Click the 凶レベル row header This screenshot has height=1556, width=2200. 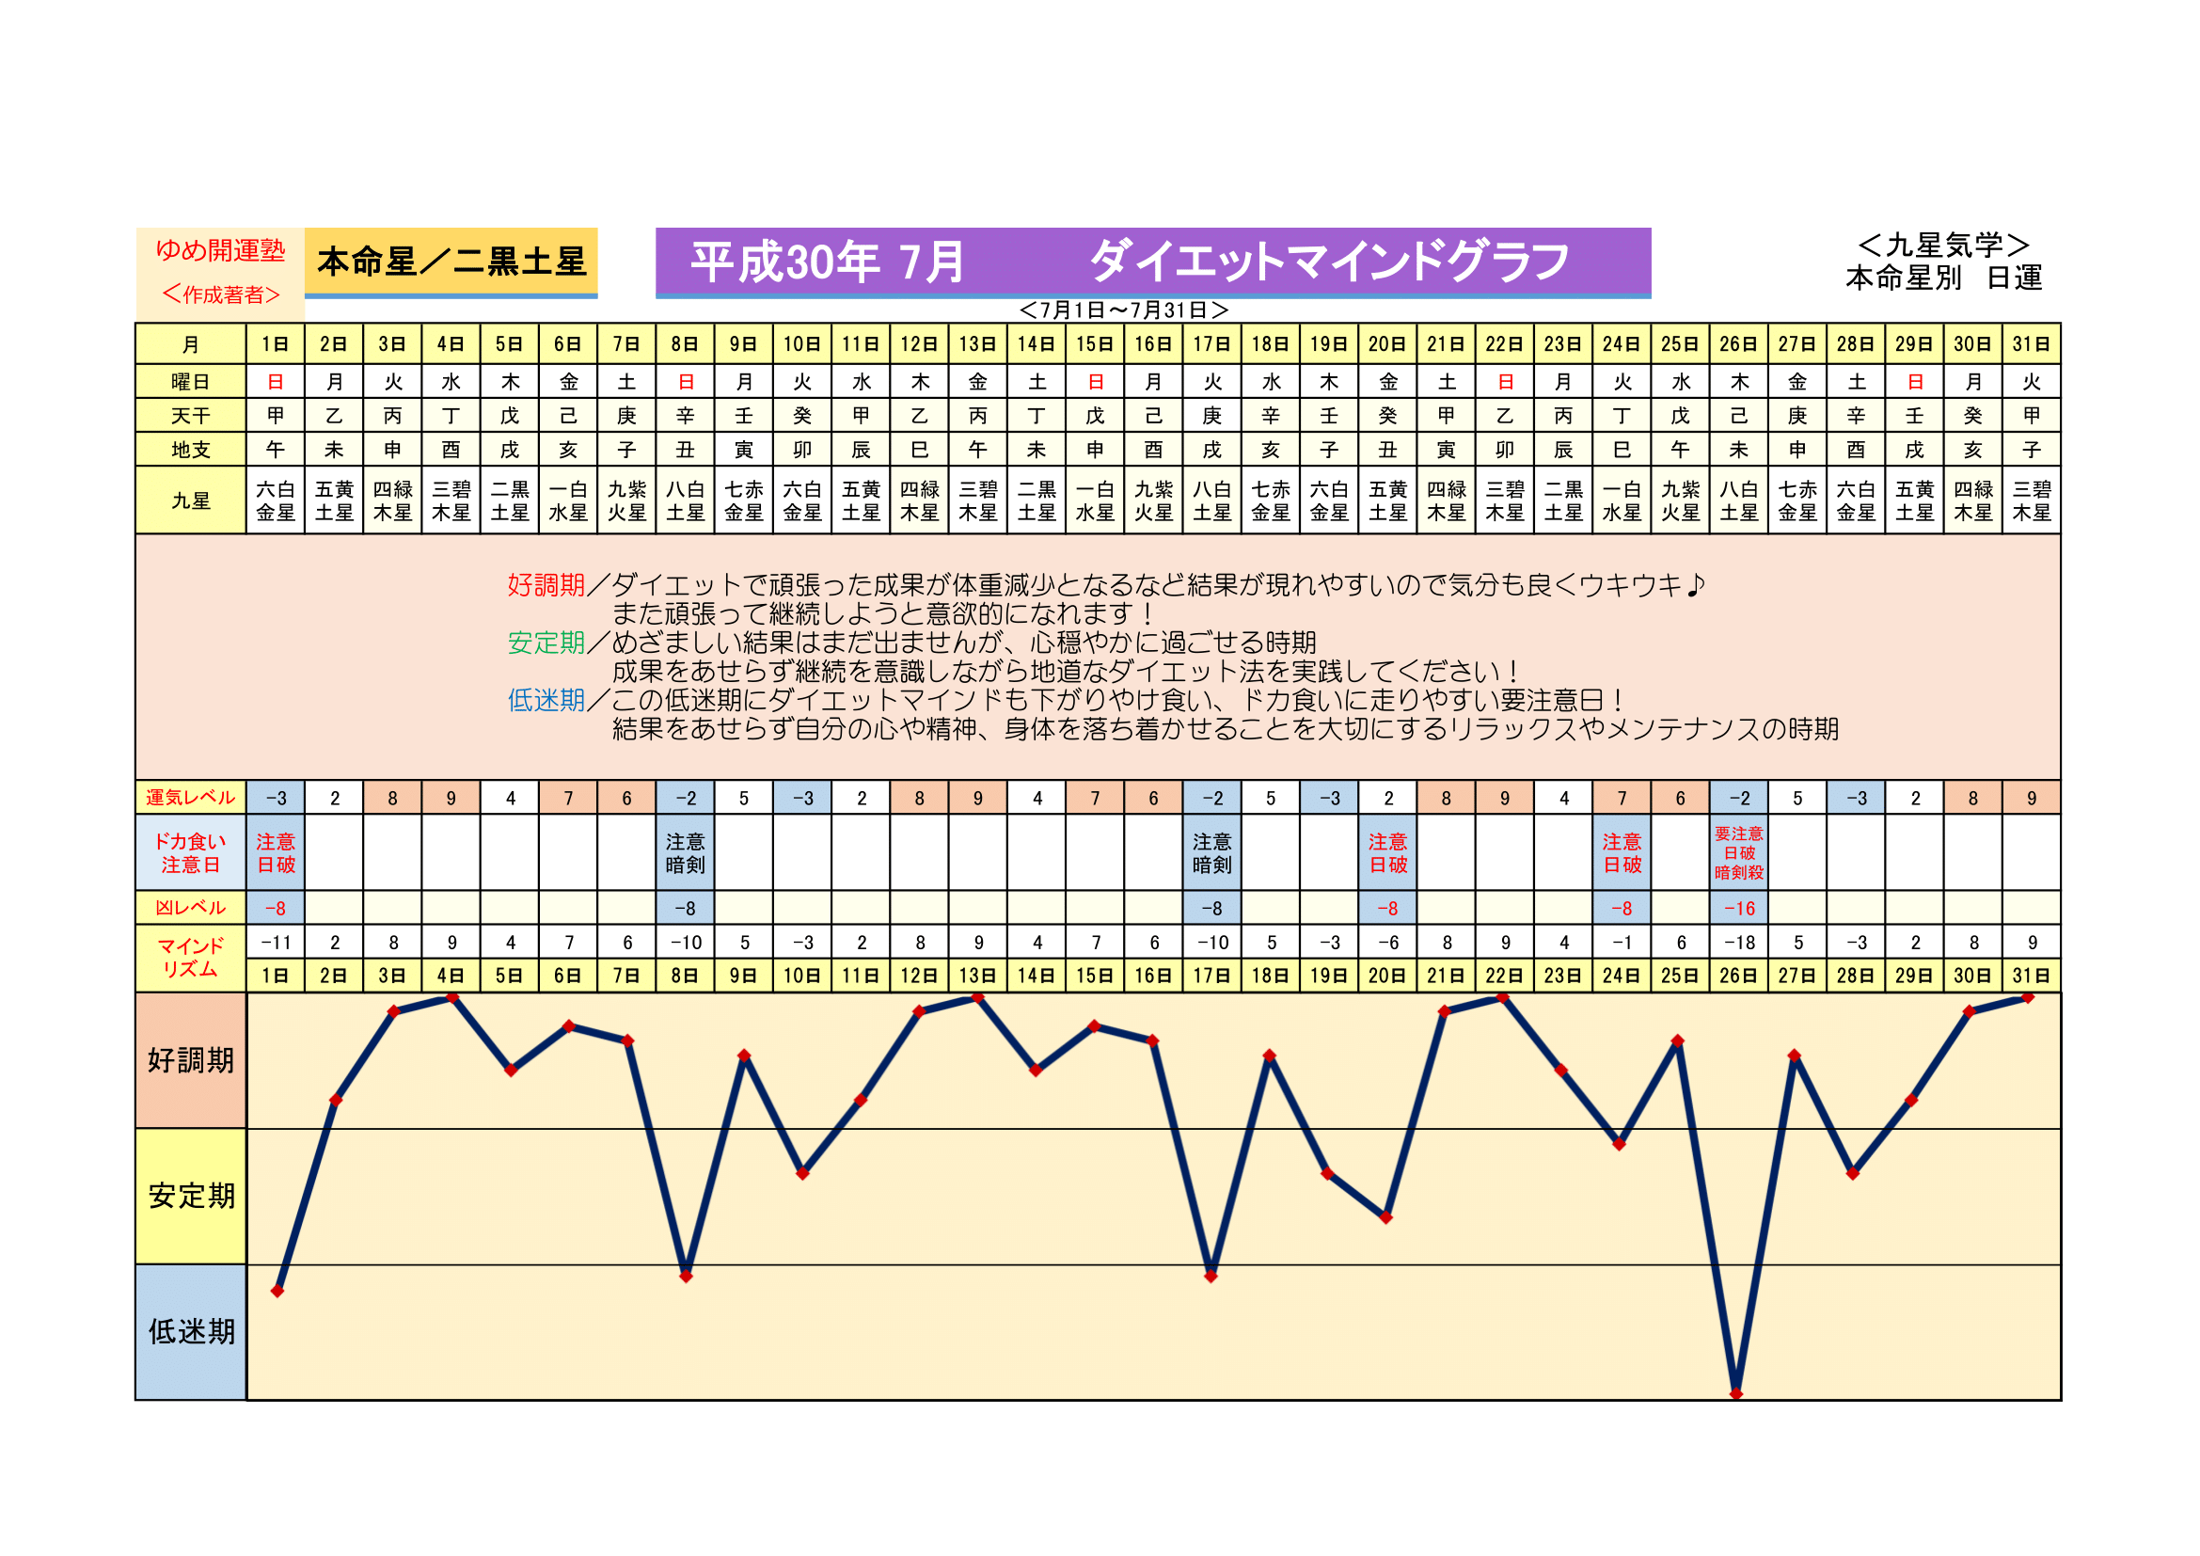tap(191, 909)
